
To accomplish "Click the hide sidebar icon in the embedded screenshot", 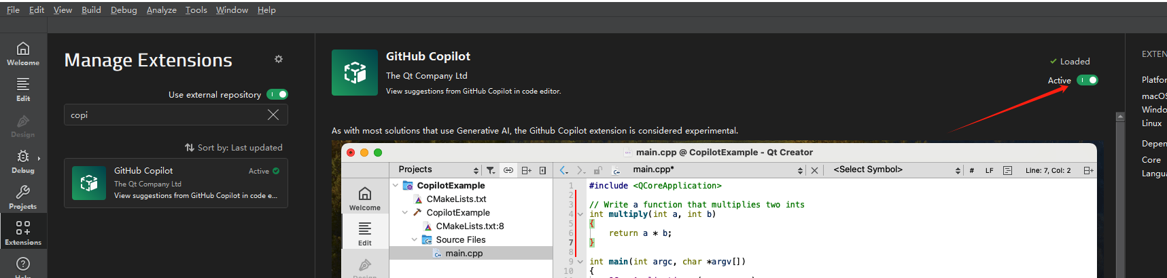I will coord(543,170).
